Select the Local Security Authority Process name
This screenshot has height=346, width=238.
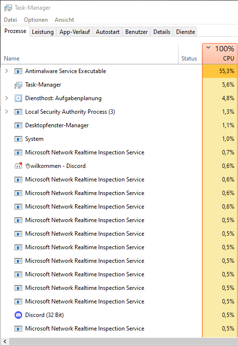(x=70, y=112)
